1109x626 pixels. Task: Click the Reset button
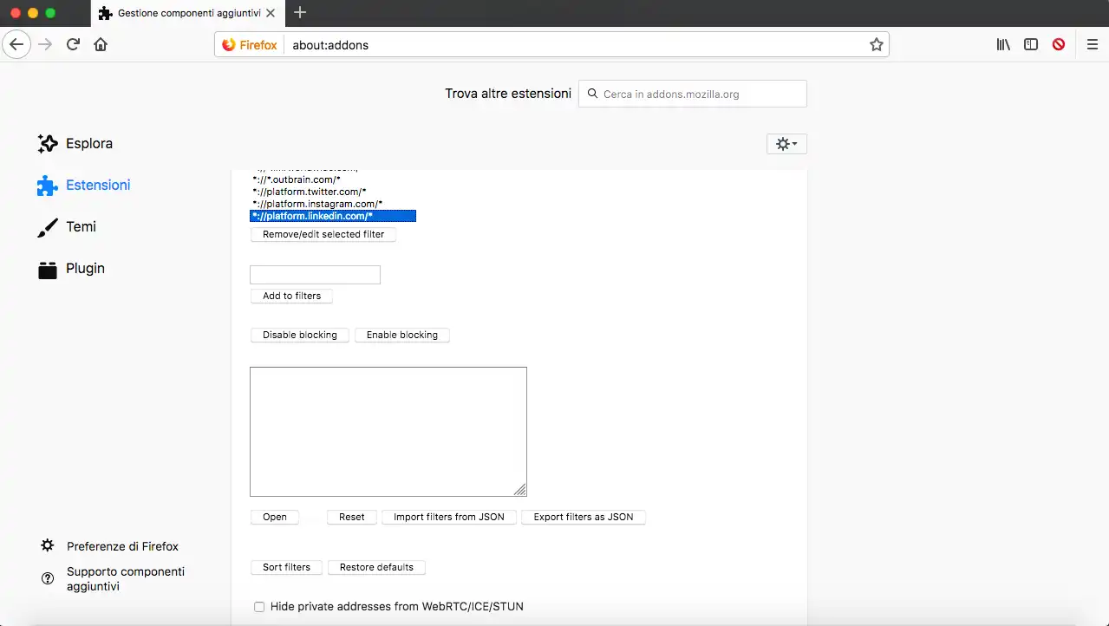pos(352,517)
